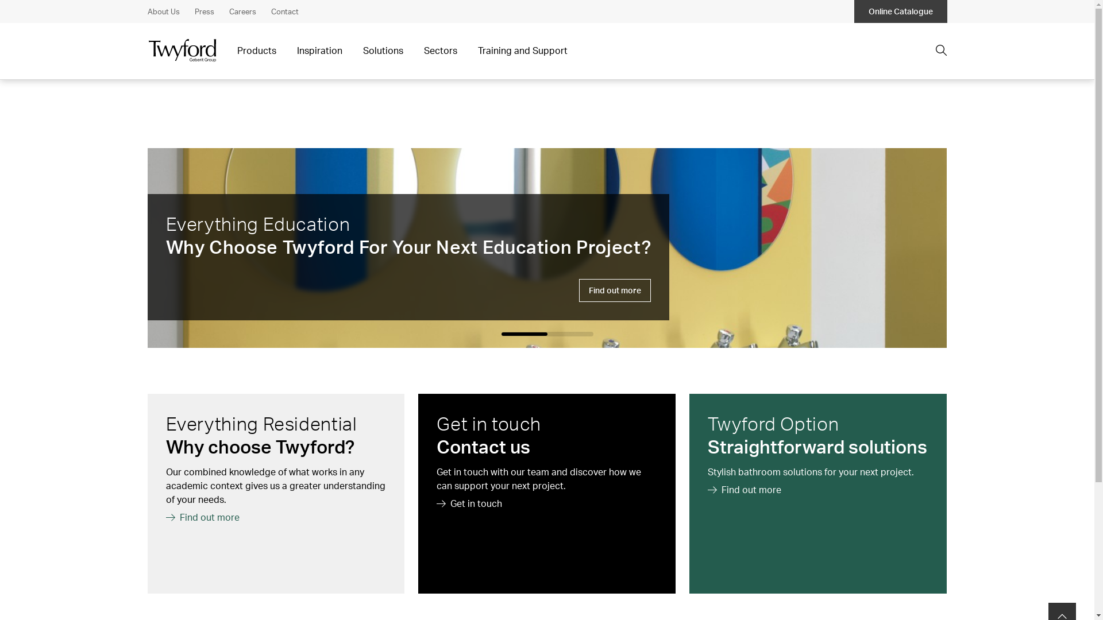Open the About Us link

coord(163,11)
